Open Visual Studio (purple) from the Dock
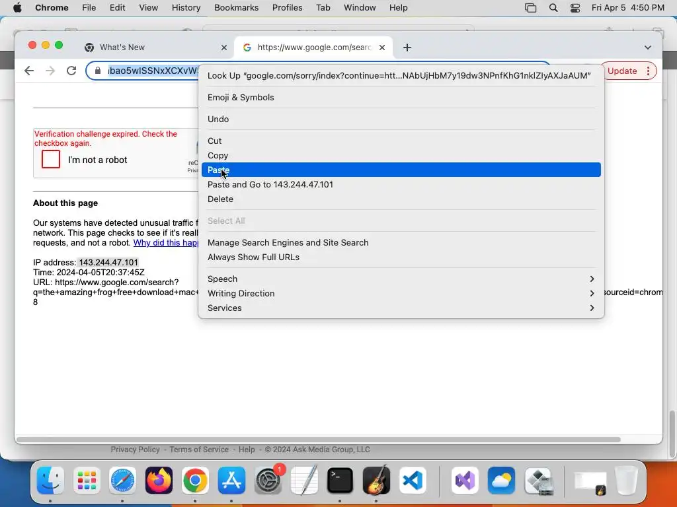The width and height of the screenshot is (677, 507). coord(465,481)
